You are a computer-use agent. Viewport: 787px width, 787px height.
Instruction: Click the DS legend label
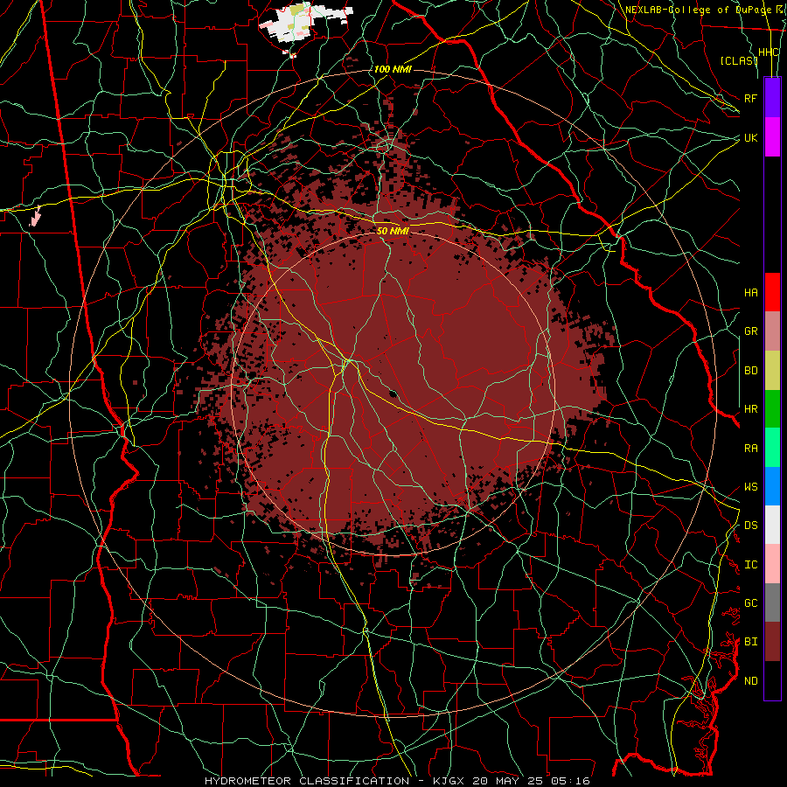click(x=750, y=525)
